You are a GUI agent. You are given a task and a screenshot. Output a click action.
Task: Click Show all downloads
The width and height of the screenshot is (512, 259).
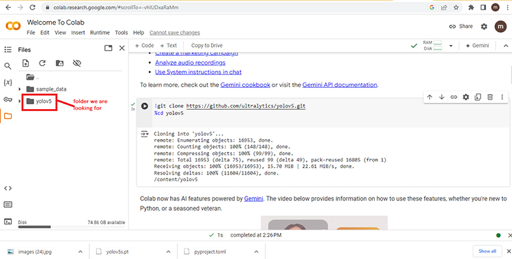pos(487,252)
